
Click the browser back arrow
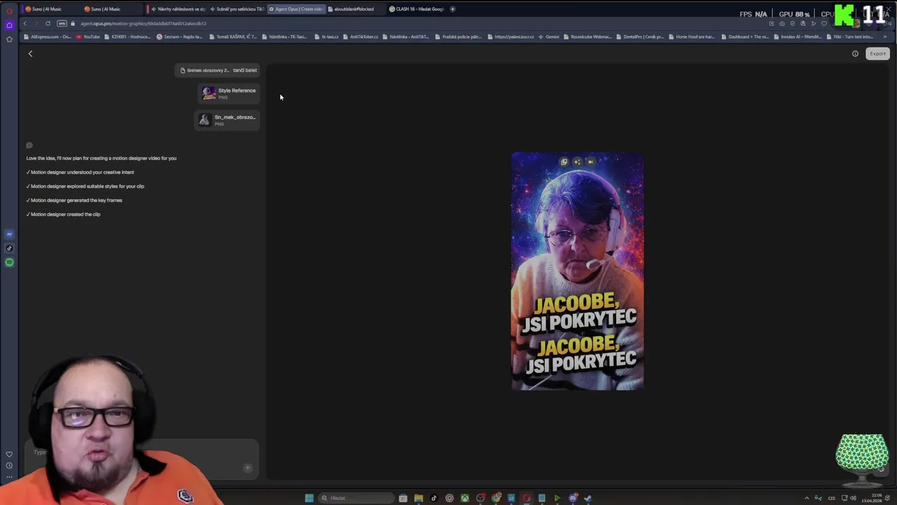(25, 23)
